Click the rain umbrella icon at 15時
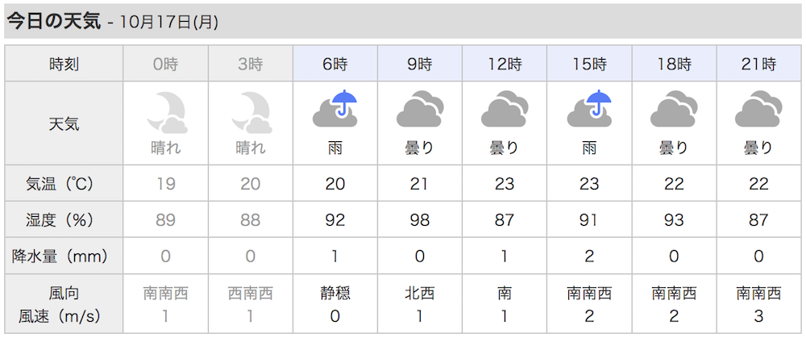The width and height of the screenshot is (806, 338). (x=589, y=109)
